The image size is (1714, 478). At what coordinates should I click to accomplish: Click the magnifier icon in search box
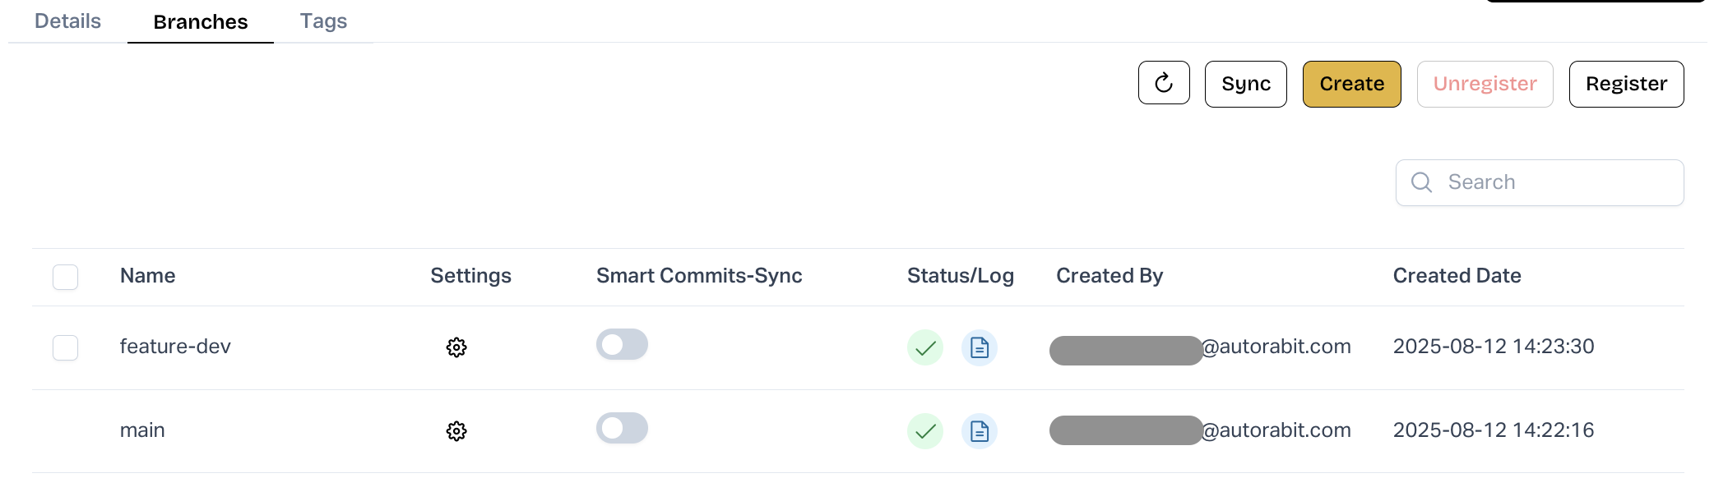click(1421, 182)
